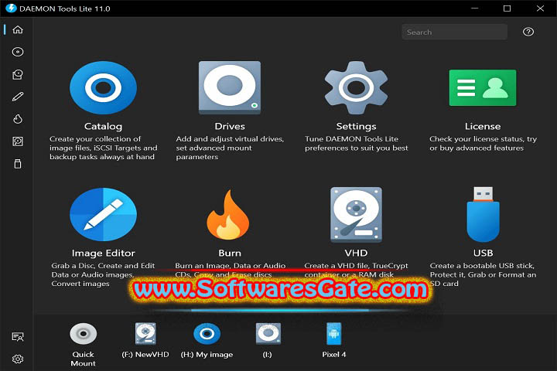This screenshot has width=557, height=371.
Task: Select the pencil Image Editor sidebar icon
Action: (18, 97)
